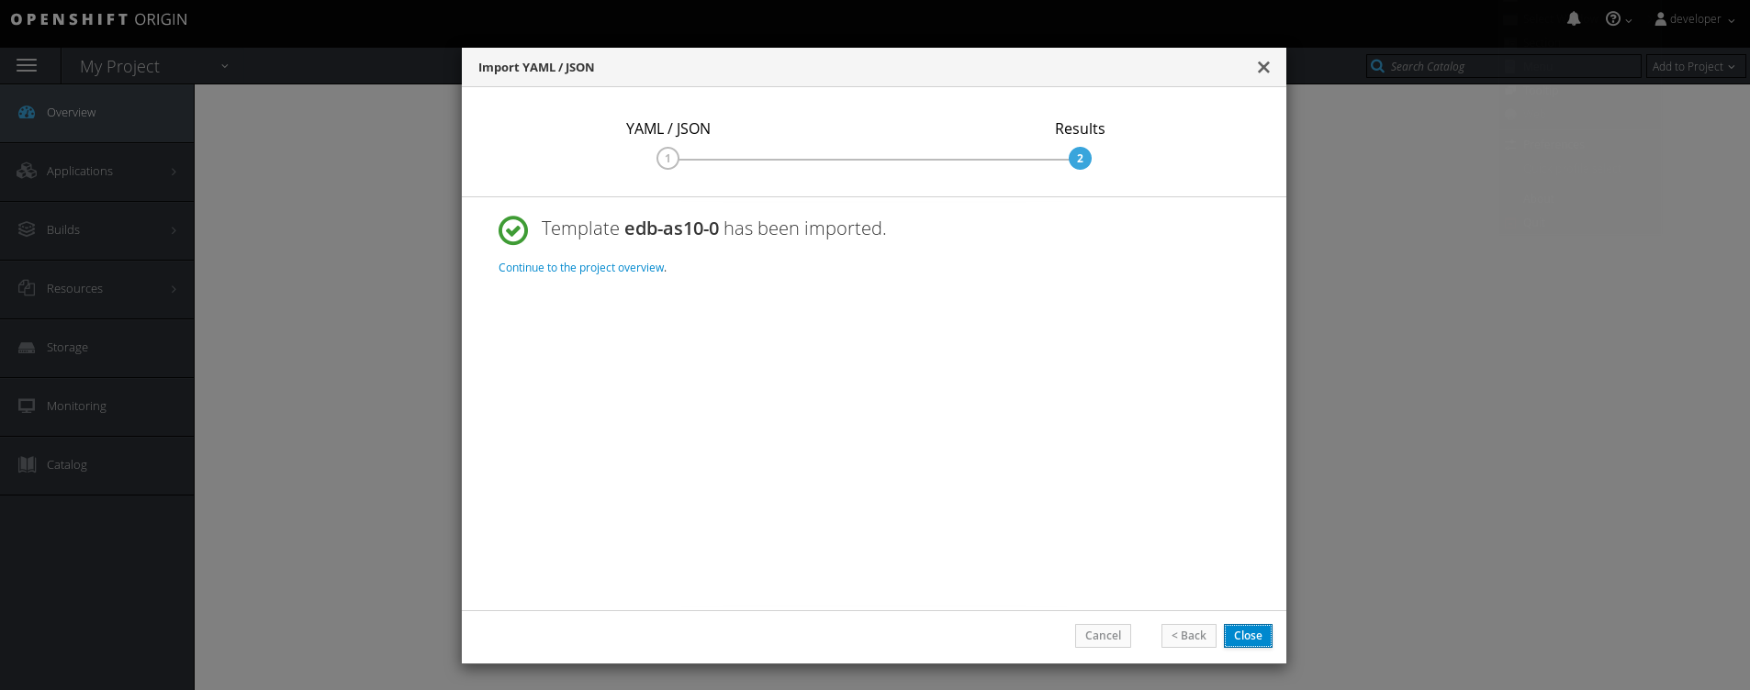Click the Search Catalog magnifier icon
1750x690 pixels.
coord(1377,66)
